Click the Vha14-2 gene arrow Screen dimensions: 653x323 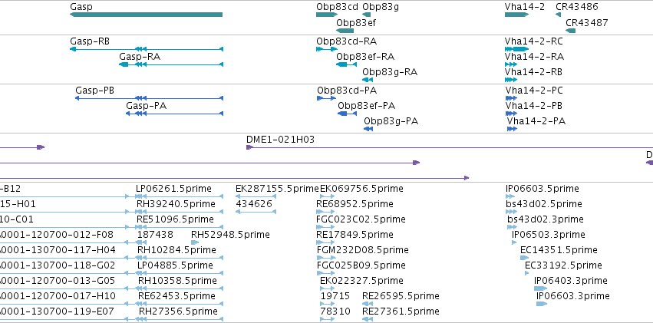point(517,15)
